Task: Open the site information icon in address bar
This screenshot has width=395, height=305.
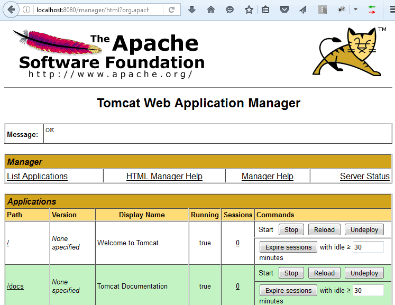Action: (x=26, y=10)
